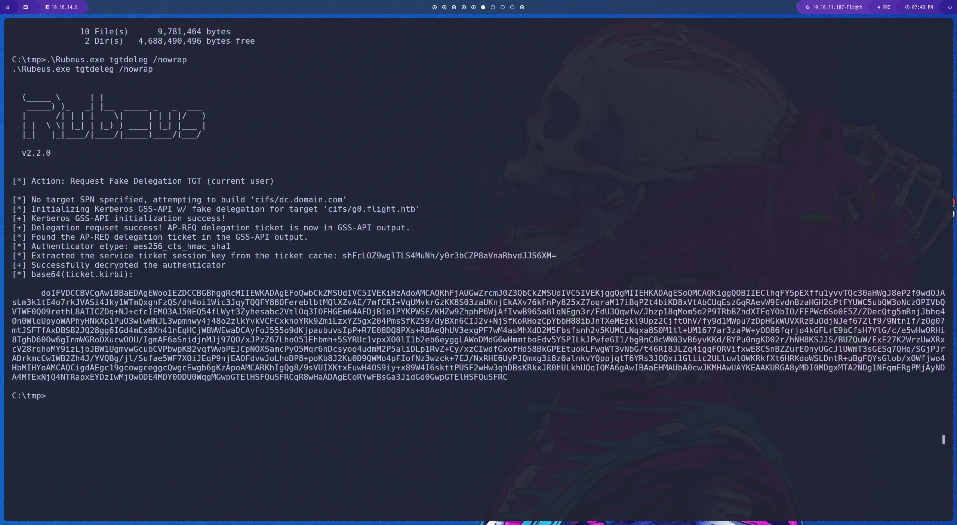Click the speaker icon in the status bar
The height and width of the screenshot is (525, 957).
(x=878, y=7)
